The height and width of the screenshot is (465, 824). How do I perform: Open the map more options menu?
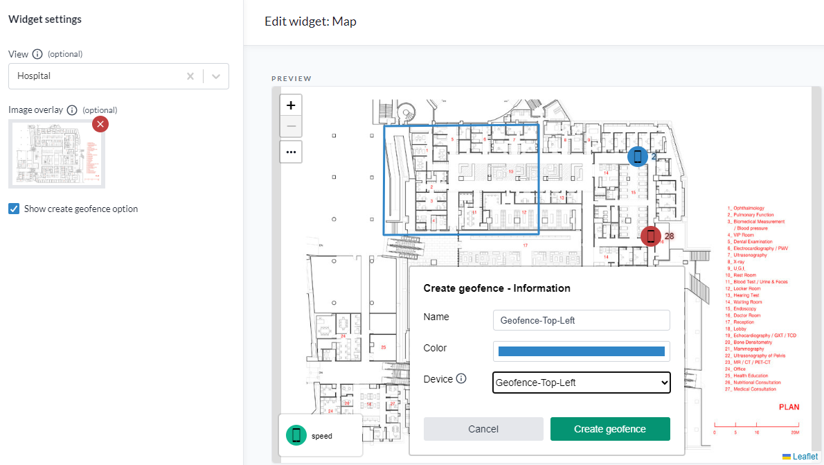coord(291,151)
